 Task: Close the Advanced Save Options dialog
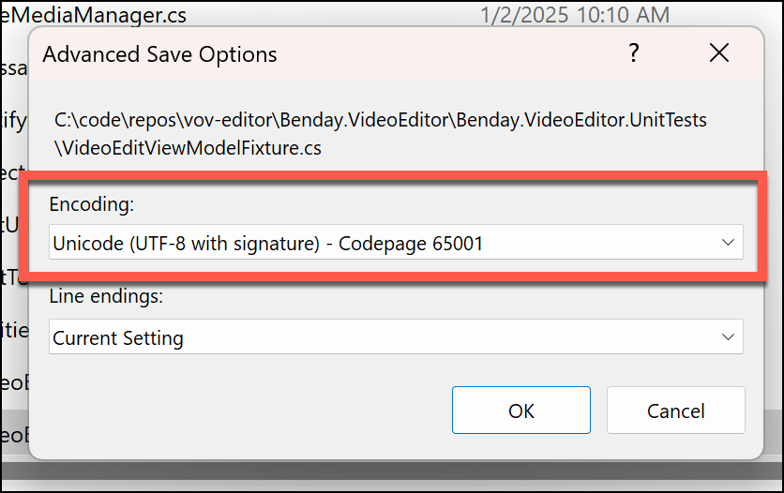(719, 52)
